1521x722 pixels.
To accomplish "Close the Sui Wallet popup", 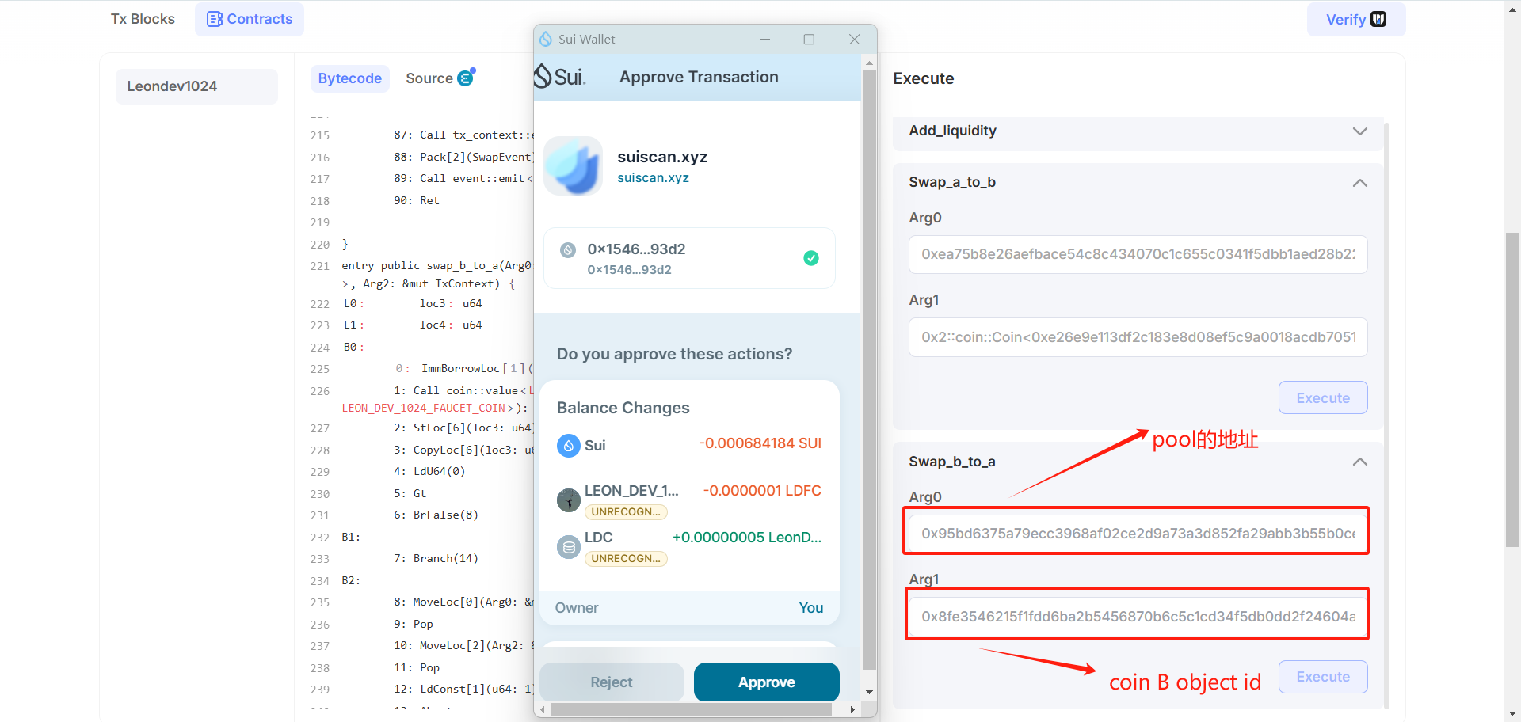I will pyautogui.click(x=854, y=39).
